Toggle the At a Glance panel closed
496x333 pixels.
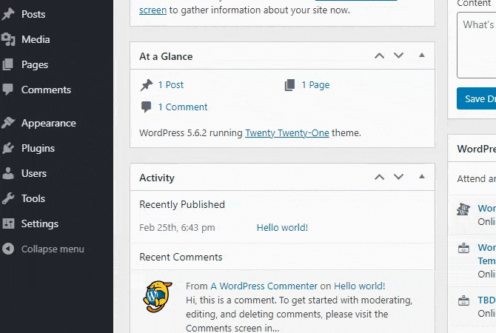pos(422,55)
